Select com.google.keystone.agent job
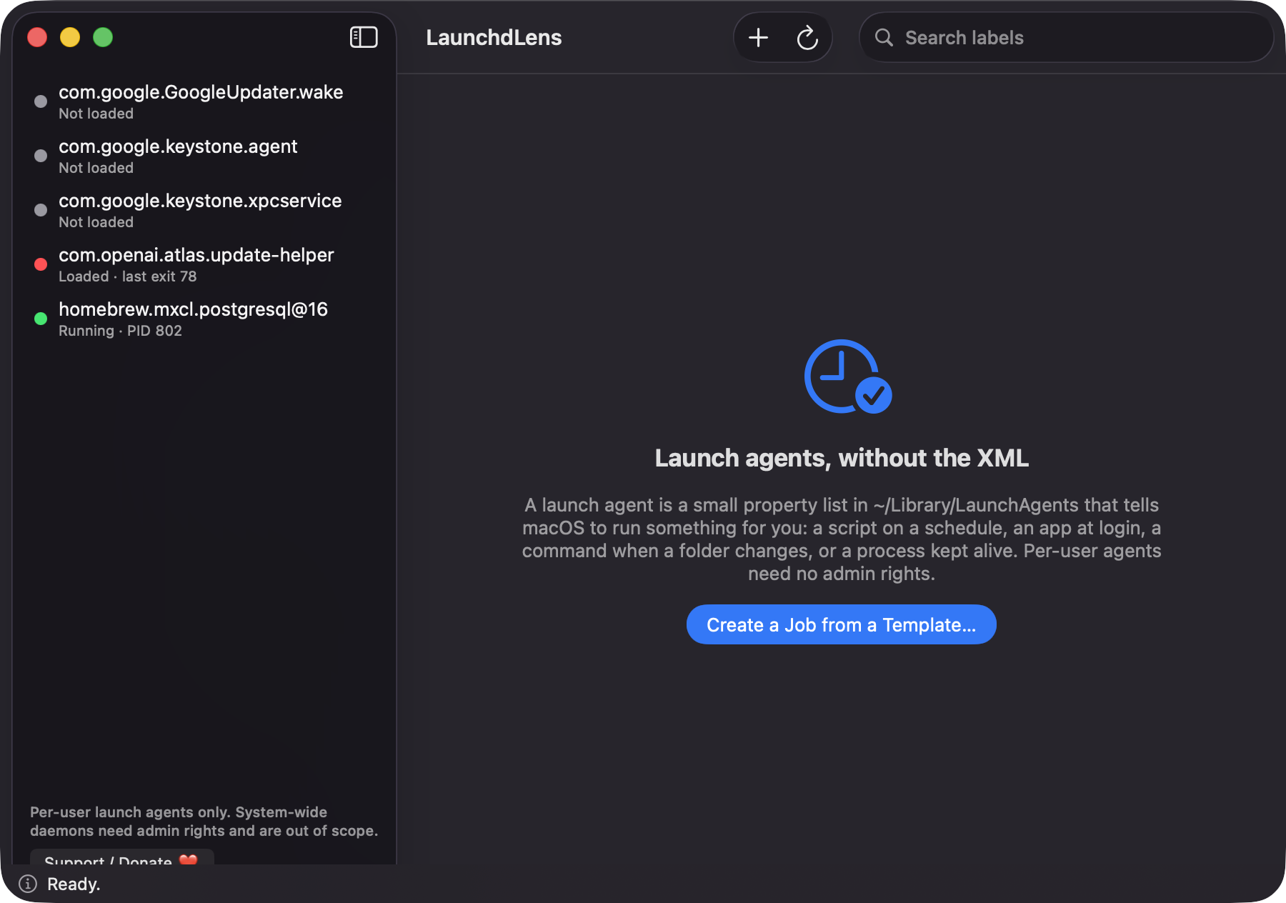The image size is (1286, 903). 204,156
